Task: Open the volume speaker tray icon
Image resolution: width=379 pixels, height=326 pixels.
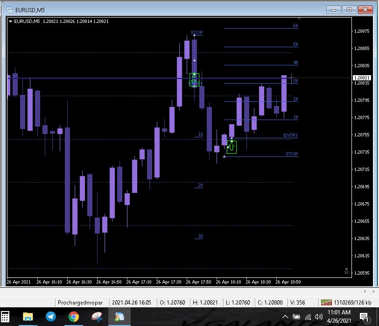Action: (319, 317)
